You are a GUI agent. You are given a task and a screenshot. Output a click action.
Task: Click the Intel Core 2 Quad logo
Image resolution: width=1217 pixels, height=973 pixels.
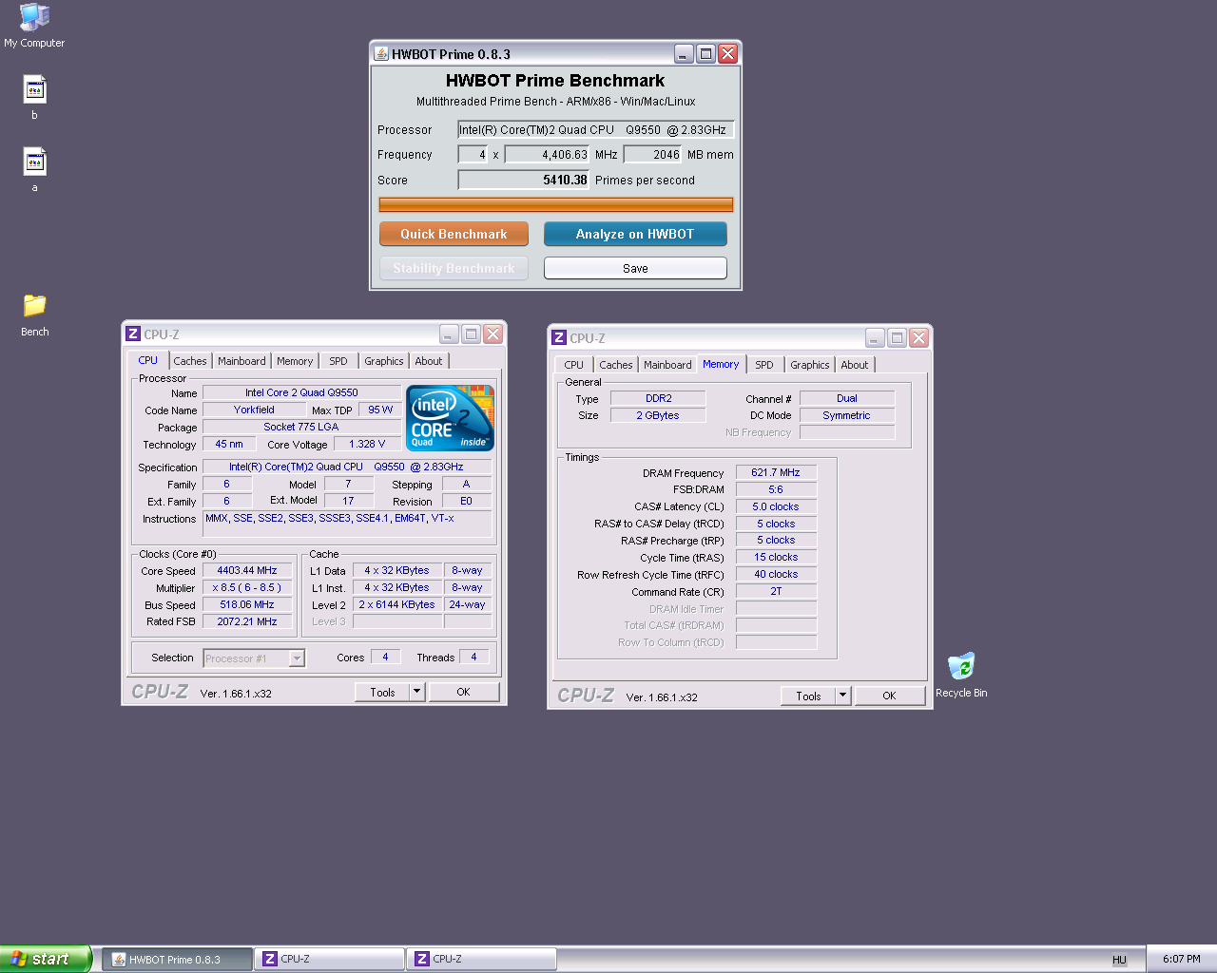point(450,417)
